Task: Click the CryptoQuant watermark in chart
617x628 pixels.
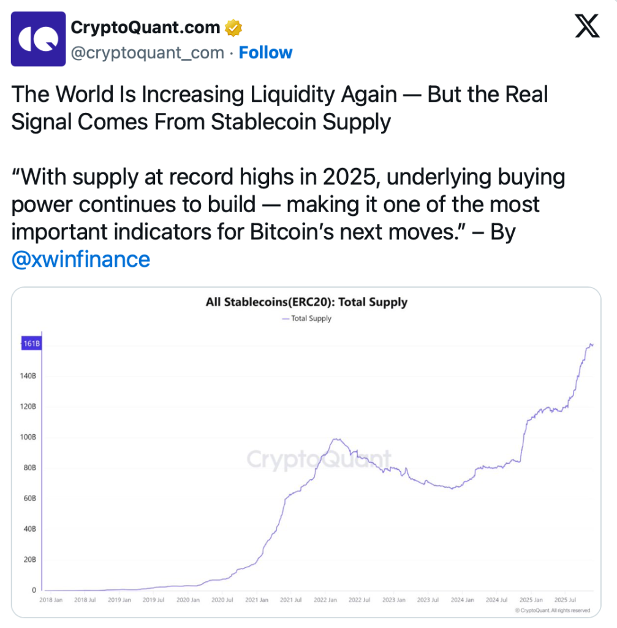Action: (x=318, y=459)
